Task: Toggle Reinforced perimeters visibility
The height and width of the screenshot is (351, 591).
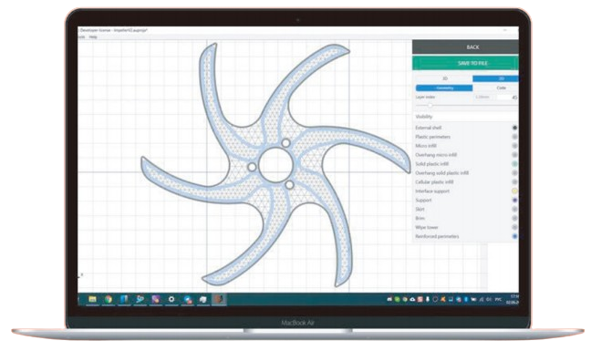Action: [514, 236]
